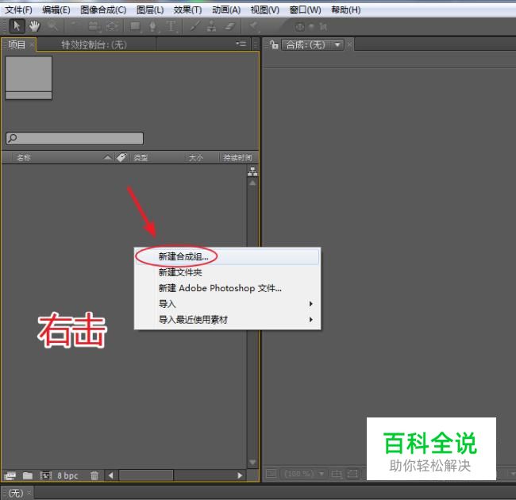Viewport: 516px width, 500px height.
Task: Click the new composition icon at panel bottom
Action: [x=46, y=475]
